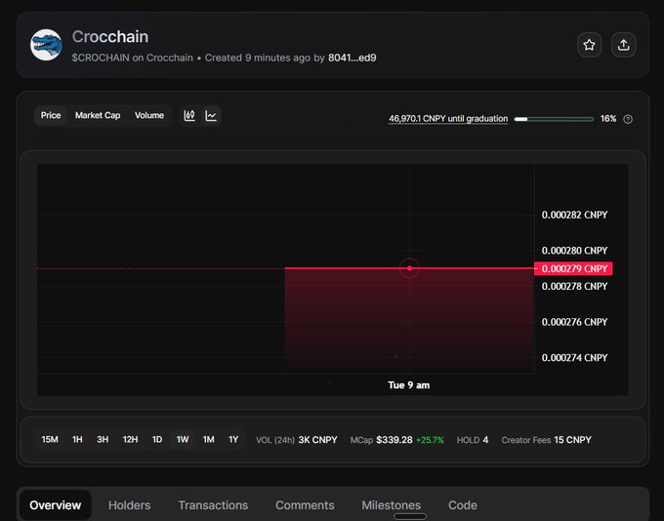
Task: Select the Price chart mode
Action: [51, 115]
